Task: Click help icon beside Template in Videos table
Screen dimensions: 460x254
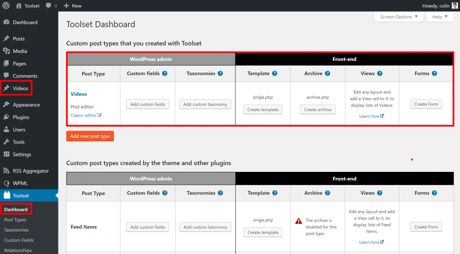Action: [x=274, y=73]
